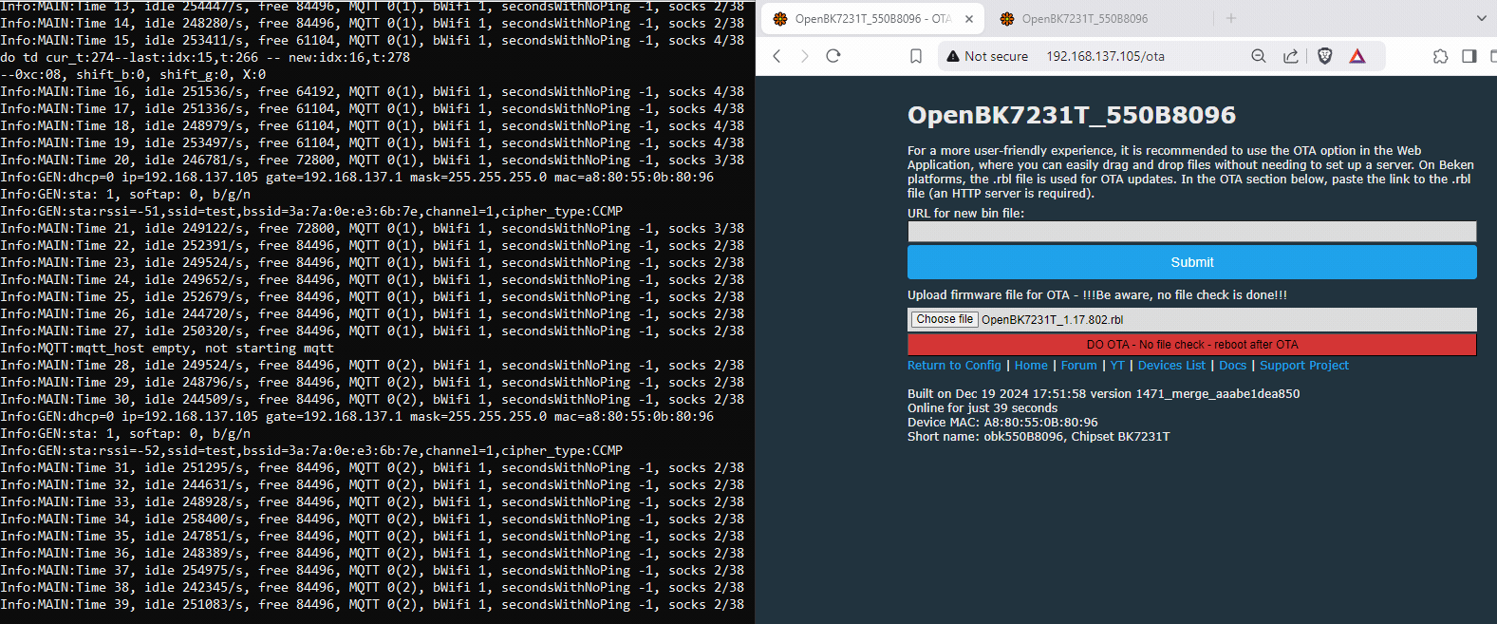Follow the Return to Config link
Screen dimensions: 1497x624
pyautogui.click(x=954, y=365)
